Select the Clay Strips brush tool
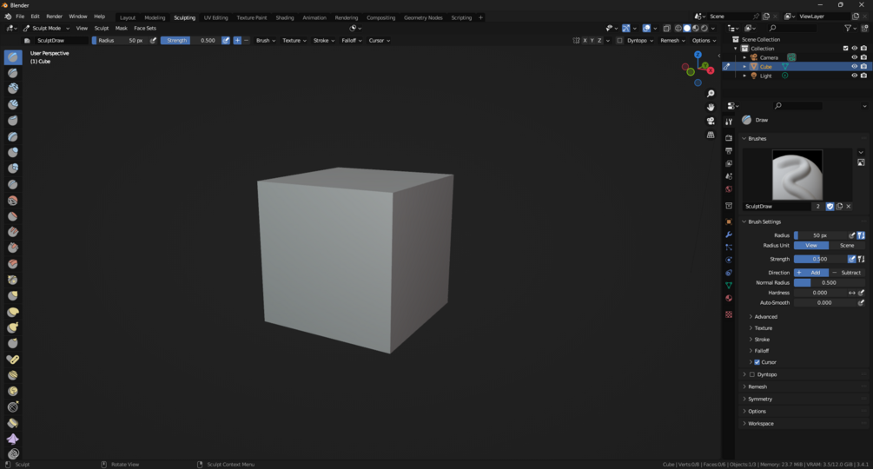The image size is (873, 469). pyautogui.click(x=13, y=104)
